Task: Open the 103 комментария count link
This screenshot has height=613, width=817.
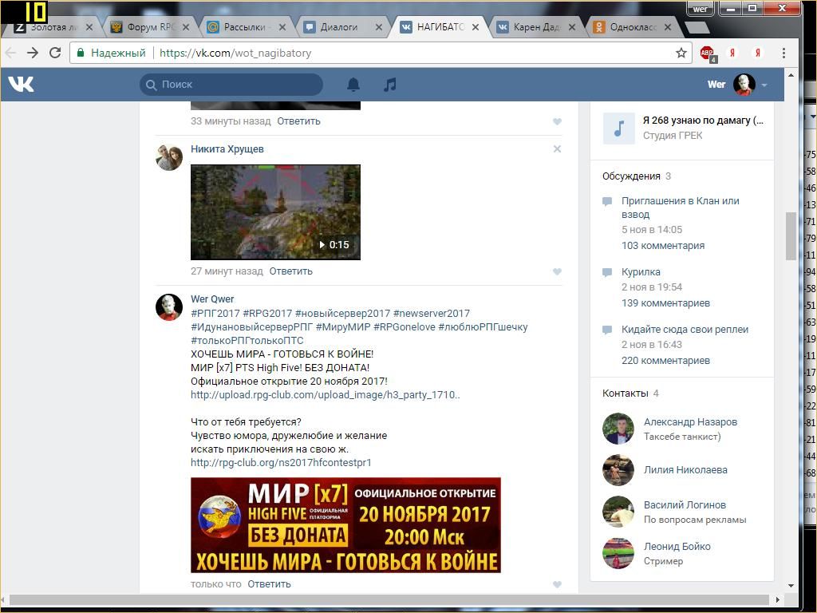Action: pos(663,246)
